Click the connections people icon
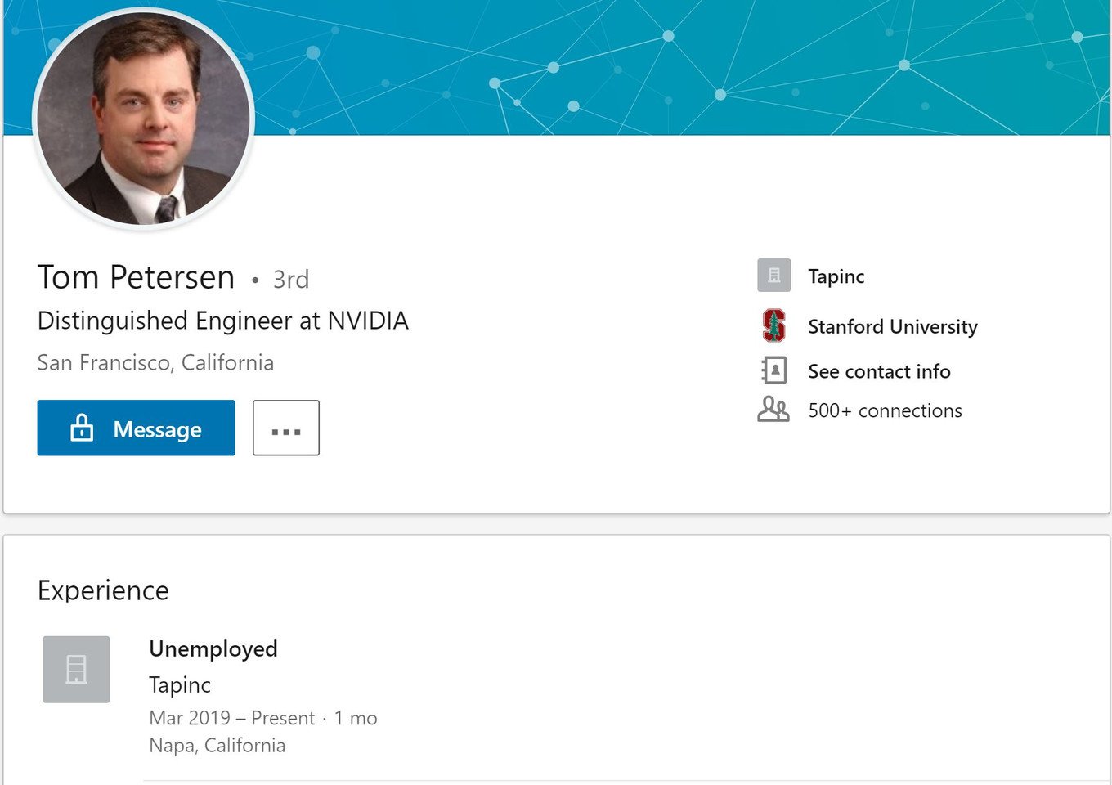Image resolution: width=1112 pixels, height=785 pixels. tap(773, 409)
